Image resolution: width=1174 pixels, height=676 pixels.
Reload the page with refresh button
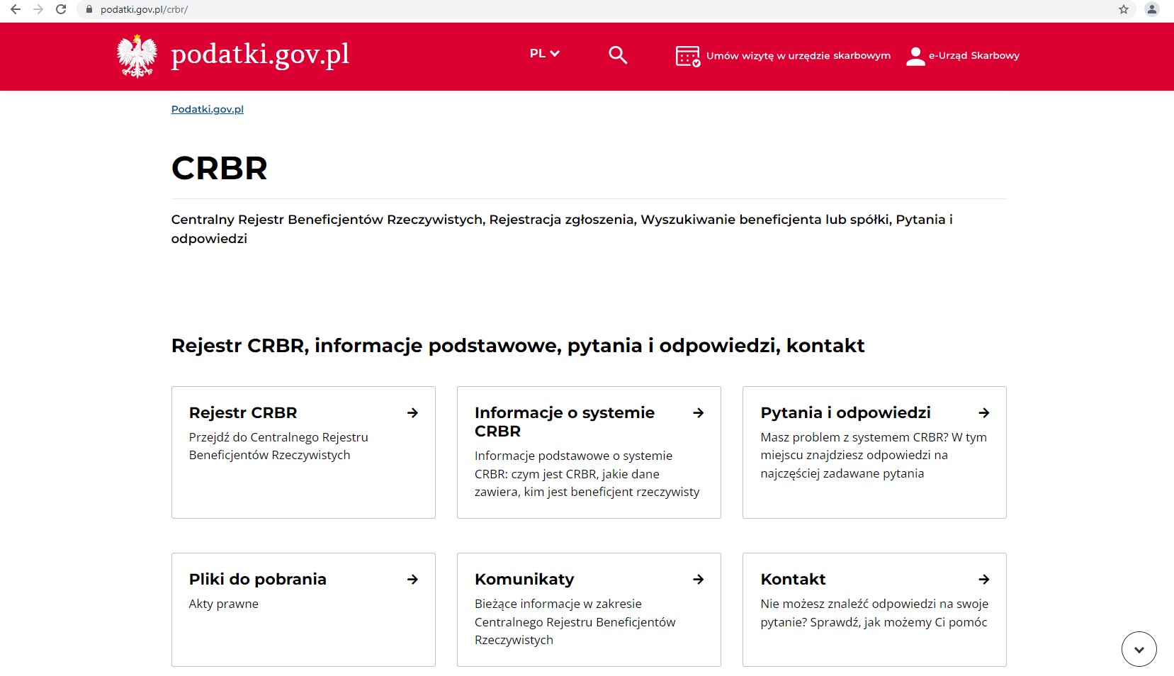(61, 9)
